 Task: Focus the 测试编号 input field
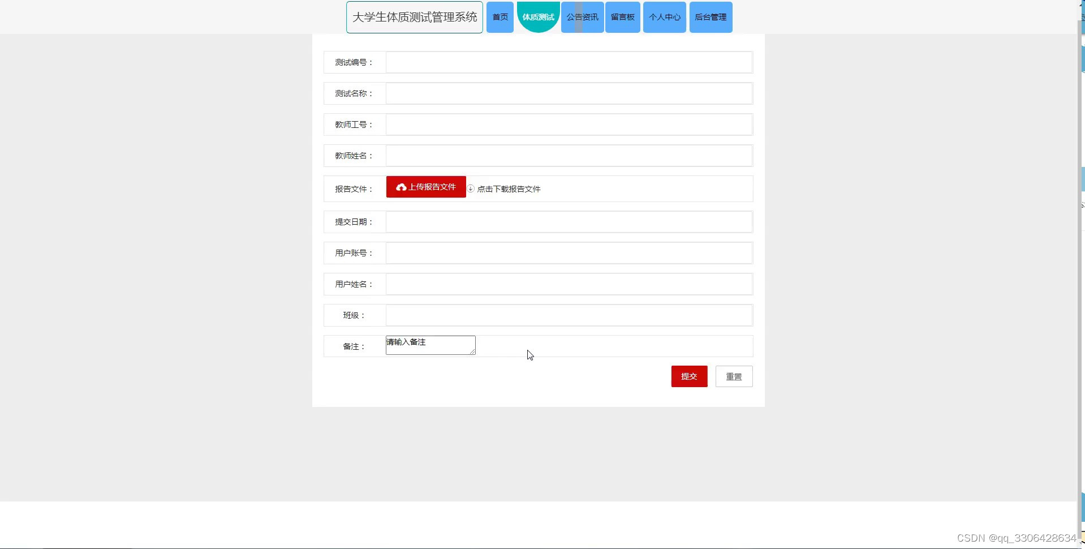click(x=569, y=62)
